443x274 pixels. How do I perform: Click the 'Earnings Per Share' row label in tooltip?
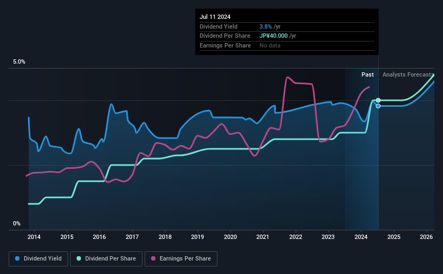(x=225, y=45)
